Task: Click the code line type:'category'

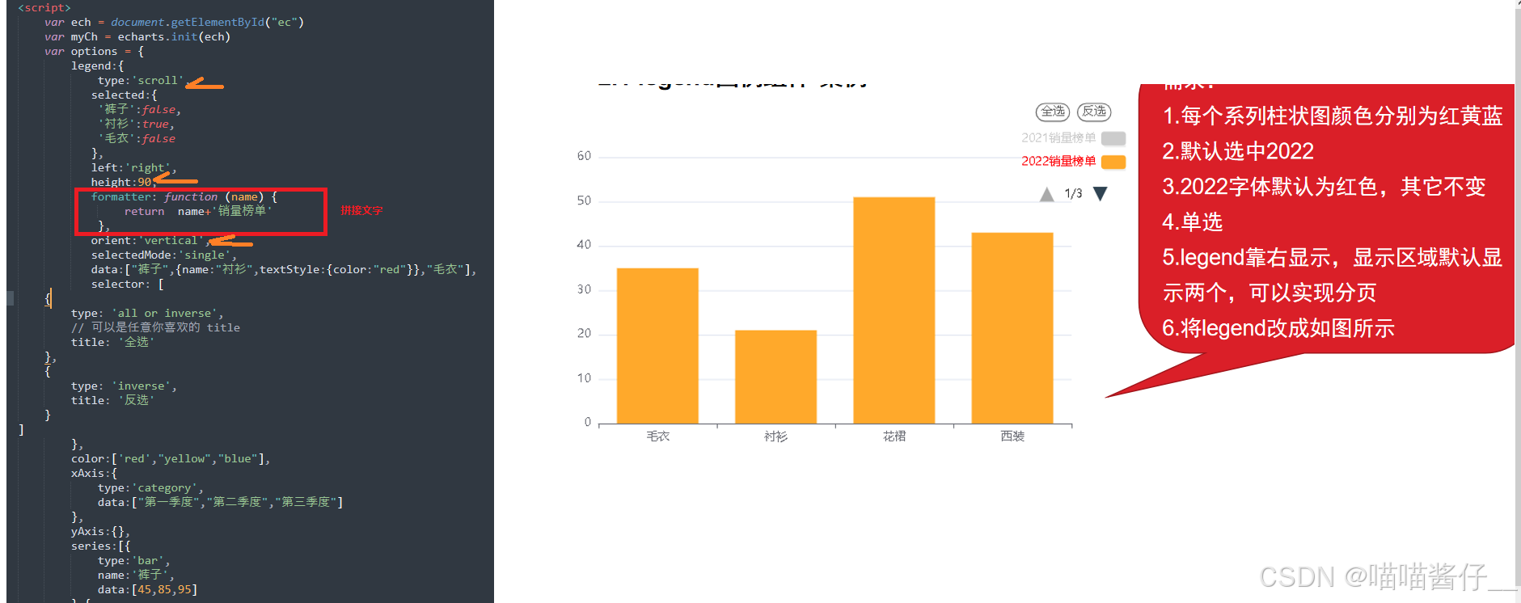Action: [150, 488]
